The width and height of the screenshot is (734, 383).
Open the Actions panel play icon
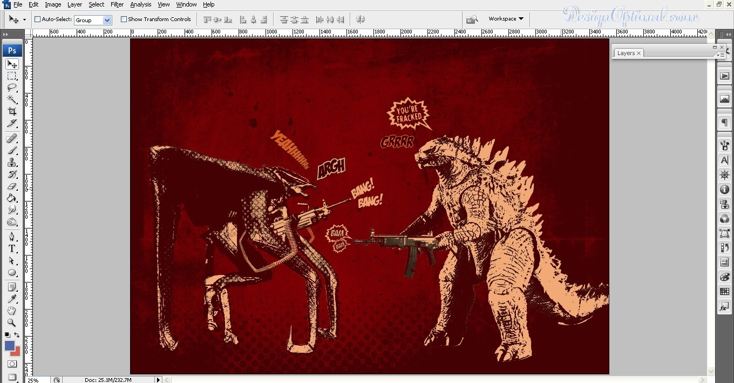pos(724,76)
